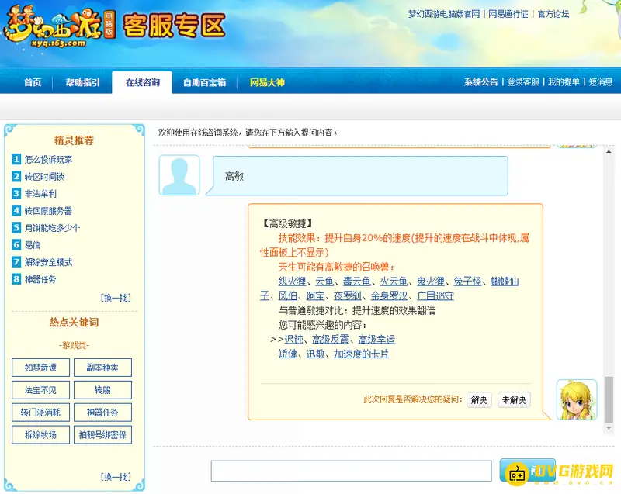
Task: Open the 阿宝 summon link
Action: pos(316,295)
